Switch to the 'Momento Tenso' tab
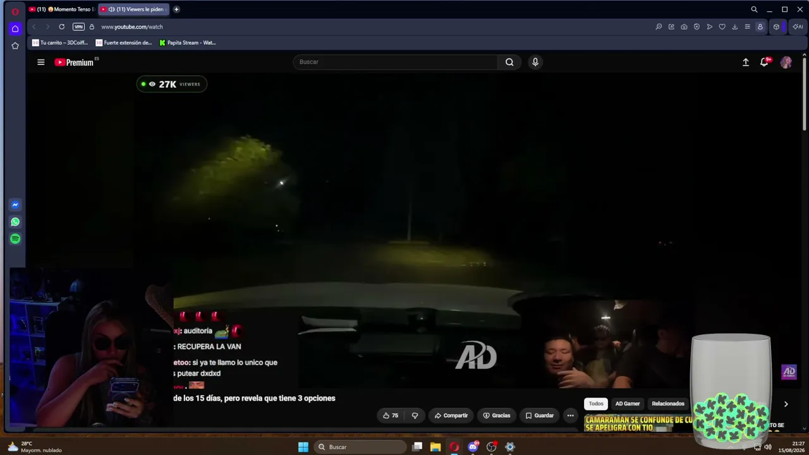This screenshot has height=455, width=809. 62,9
